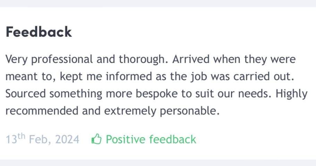Click the 13th Feb, 2024 date
Viewport: 316px width, 166px height.
tap(42, 139)
